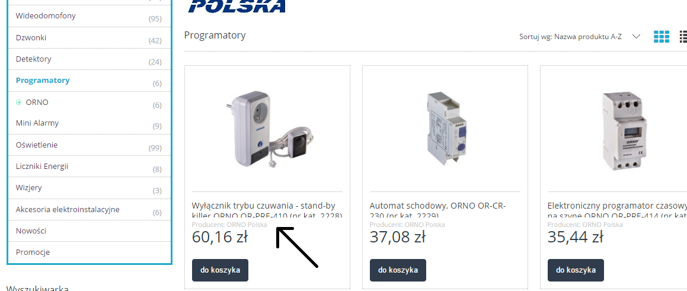Add stand-by killer to cart
The width and height of the screenshot is (687, 291).
(x=220, y=270)
